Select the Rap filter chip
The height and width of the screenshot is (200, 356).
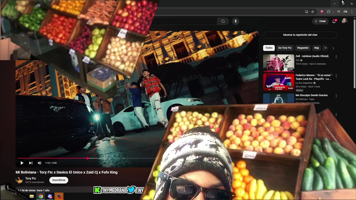pyautogui.click(x=317, y=48)
